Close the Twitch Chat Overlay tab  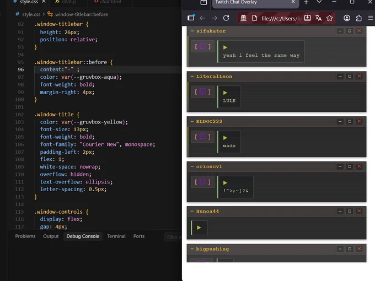(x=293, y=2)
